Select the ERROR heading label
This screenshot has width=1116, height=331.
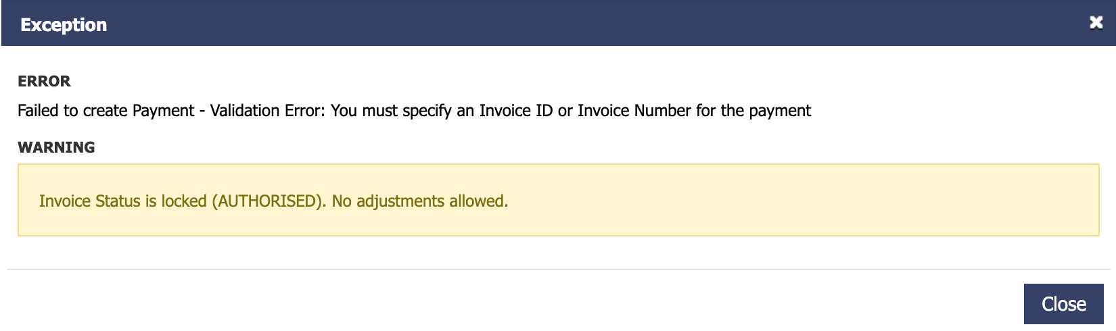44,81
